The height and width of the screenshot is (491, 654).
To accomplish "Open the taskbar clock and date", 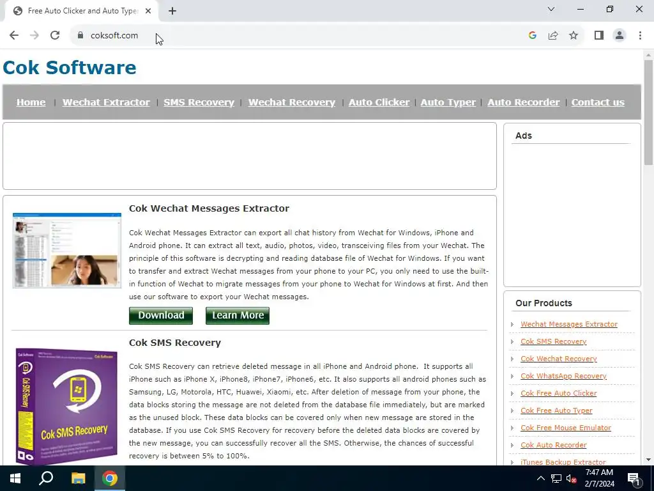I will 599,478.
